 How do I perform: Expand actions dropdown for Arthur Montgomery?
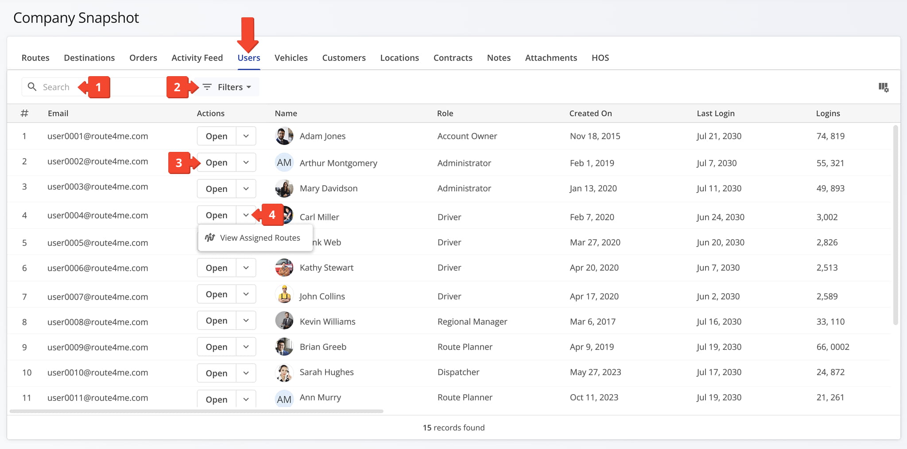point(246,163)
